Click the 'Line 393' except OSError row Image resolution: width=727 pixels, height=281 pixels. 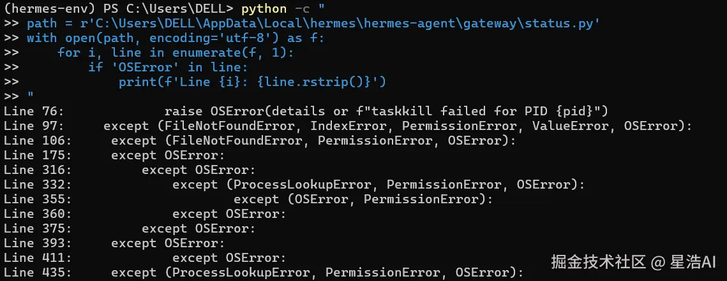click(x=167, y=243)
